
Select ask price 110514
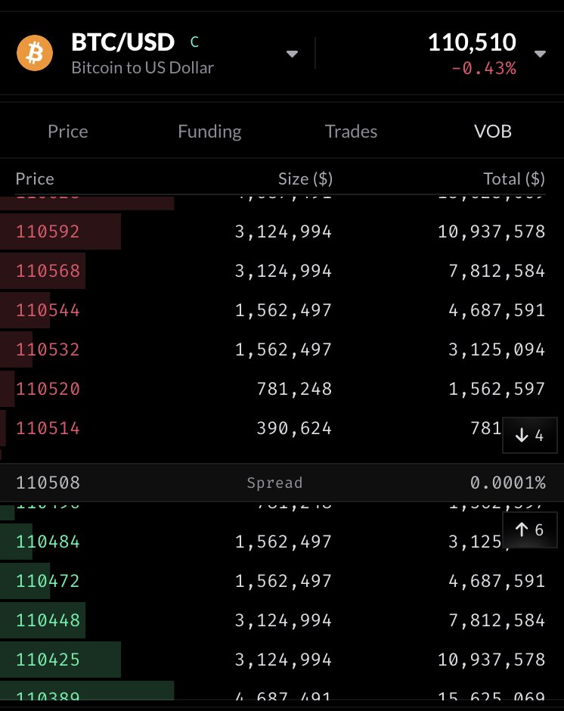48,429
